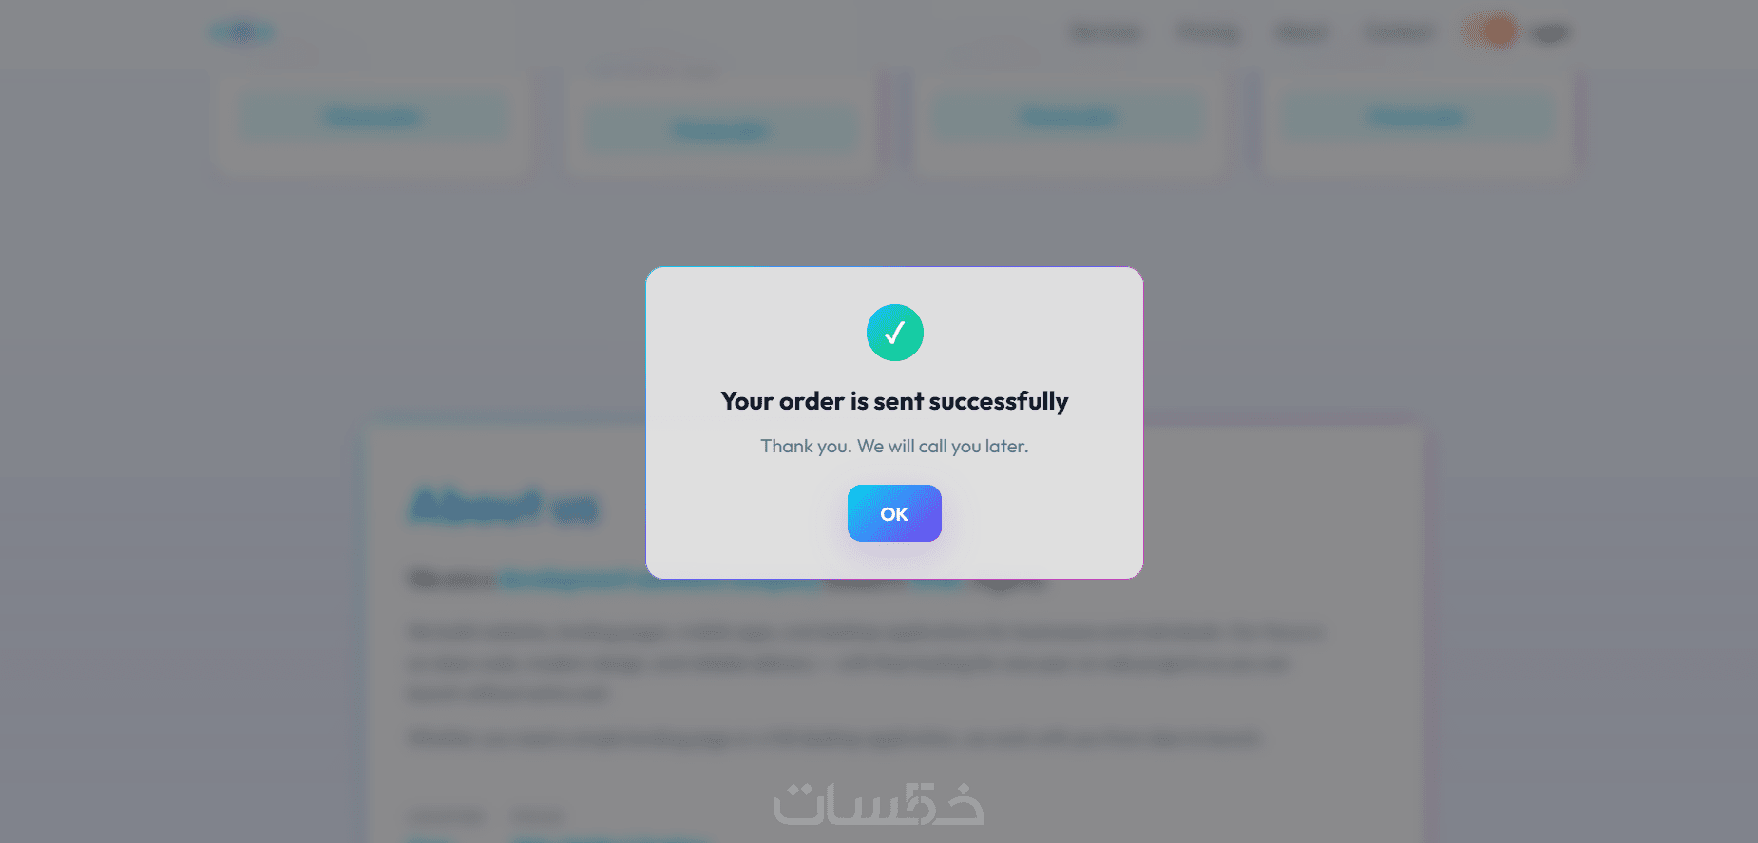Image resolution: width=1758 pixels, height=843 pixels.
Task: Click the "Your order is sent successfully" heading
Action: click(x=894, y=401)
